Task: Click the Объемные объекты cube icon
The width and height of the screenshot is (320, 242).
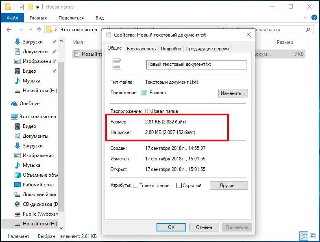Action: coord(17,175)
